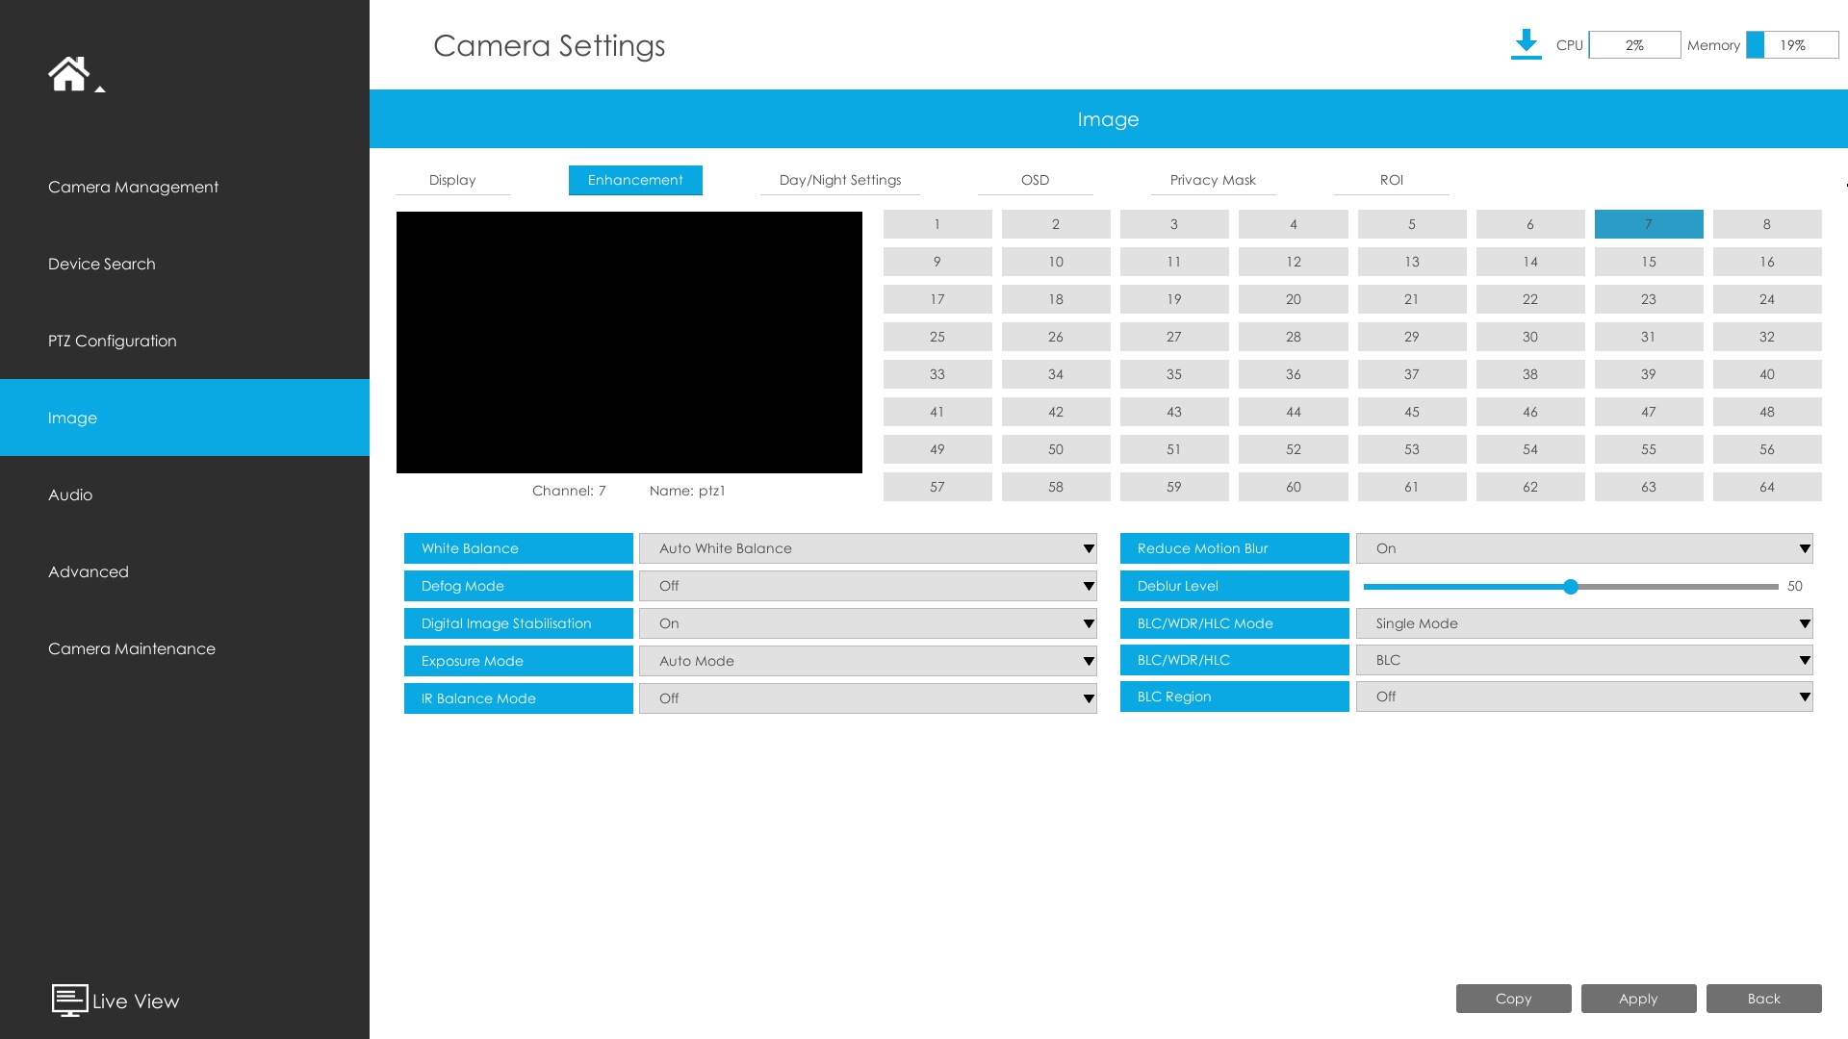Open PTZ Configuration menu item
The height and width of the screenshot is (1039, 1848).
pyautogui.click(x=113, y=341)
